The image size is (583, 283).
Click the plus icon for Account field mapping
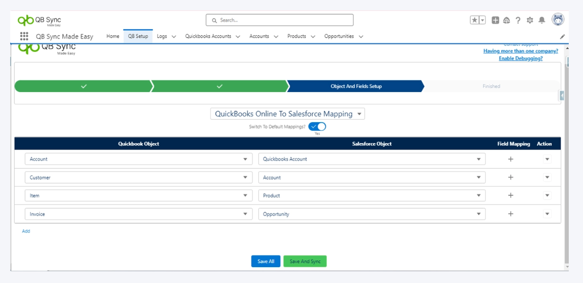pos(511,159)
